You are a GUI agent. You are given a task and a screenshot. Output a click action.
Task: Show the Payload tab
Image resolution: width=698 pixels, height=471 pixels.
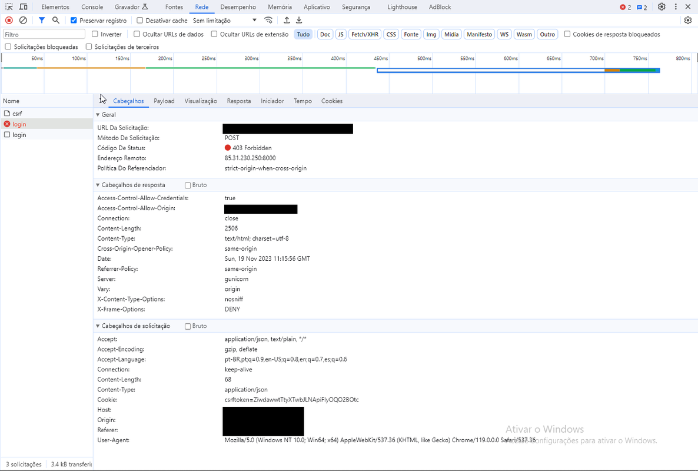point(164,101)
